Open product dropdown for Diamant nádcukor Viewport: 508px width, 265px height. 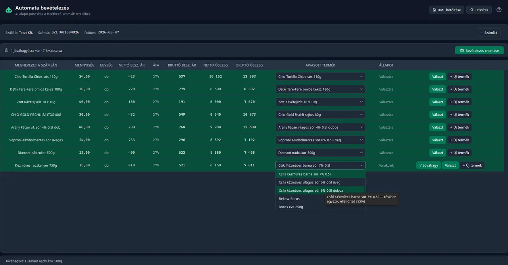point(320,153)
